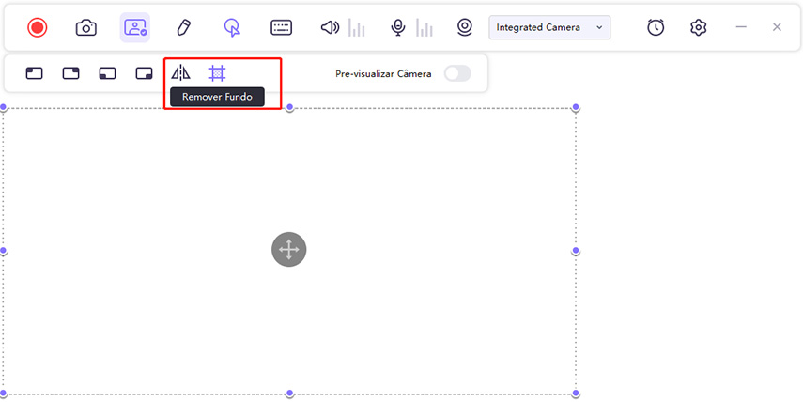Click the top-right corner resize handle
This screenshot has height=402, width=803.
[x=576, y=107]
